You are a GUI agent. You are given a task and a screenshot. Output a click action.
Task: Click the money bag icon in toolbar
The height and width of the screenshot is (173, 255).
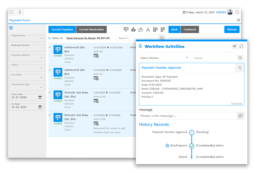133,30
